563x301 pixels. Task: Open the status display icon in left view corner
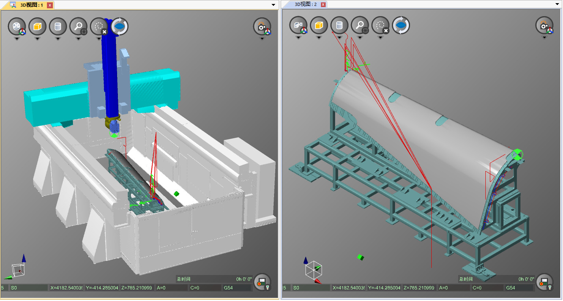pyautogui.click(x=262, y=282)
